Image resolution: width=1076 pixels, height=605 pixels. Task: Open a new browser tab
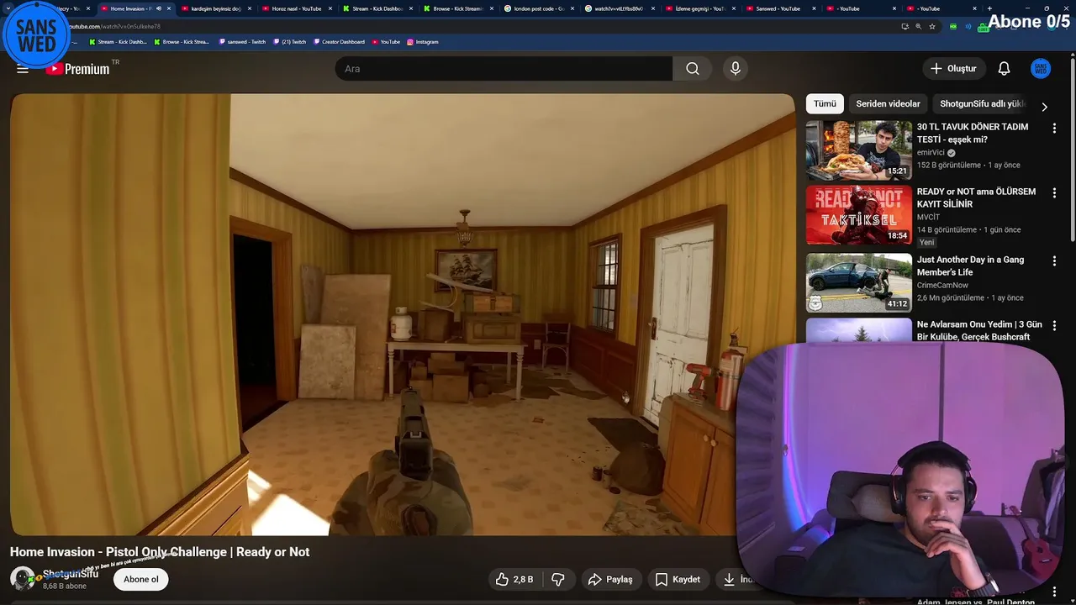(989, 8)
